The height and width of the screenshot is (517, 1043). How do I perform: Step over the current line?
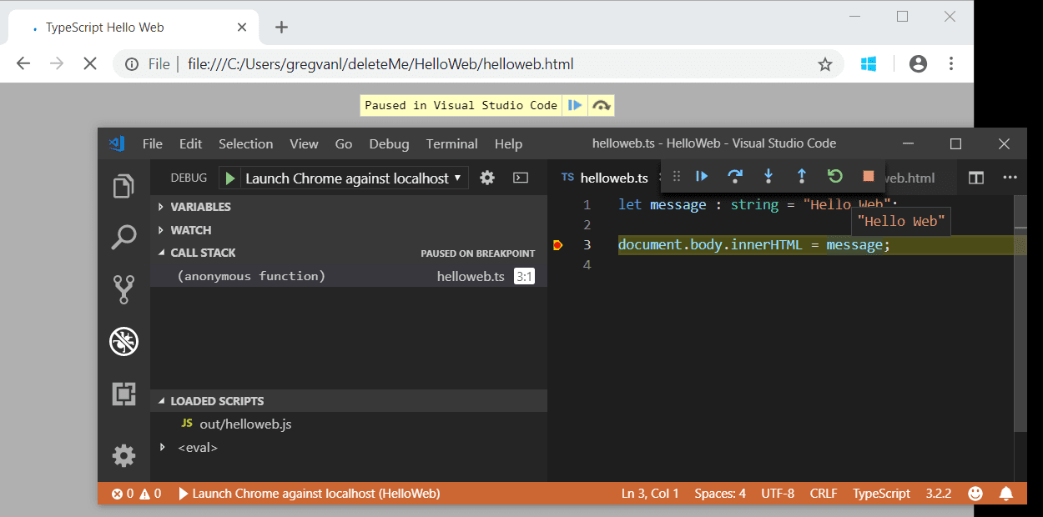tap(734, 177)
